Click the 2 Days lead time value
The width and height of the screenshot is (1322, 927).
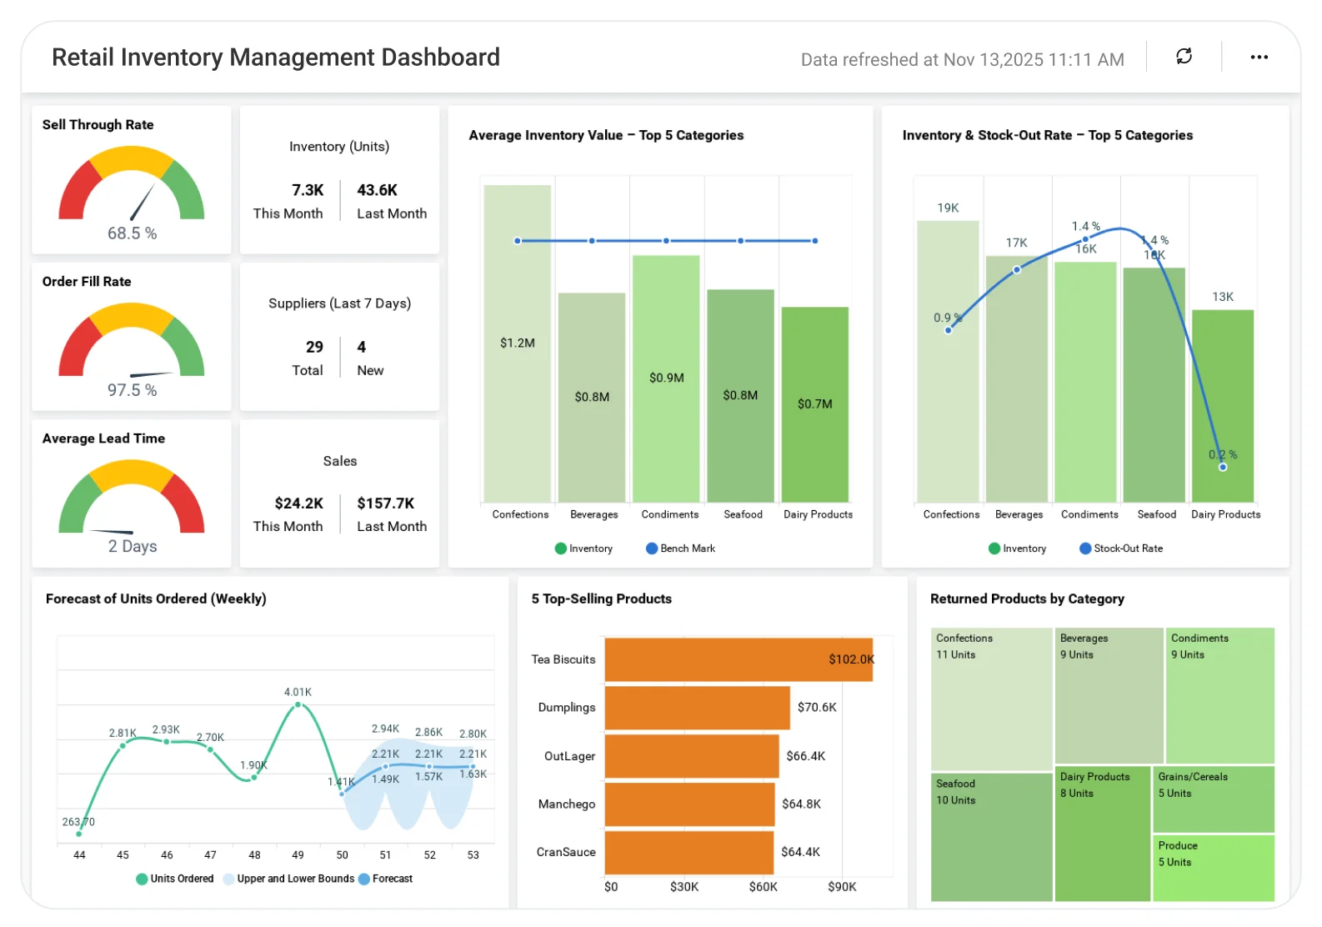coord(132,547)
